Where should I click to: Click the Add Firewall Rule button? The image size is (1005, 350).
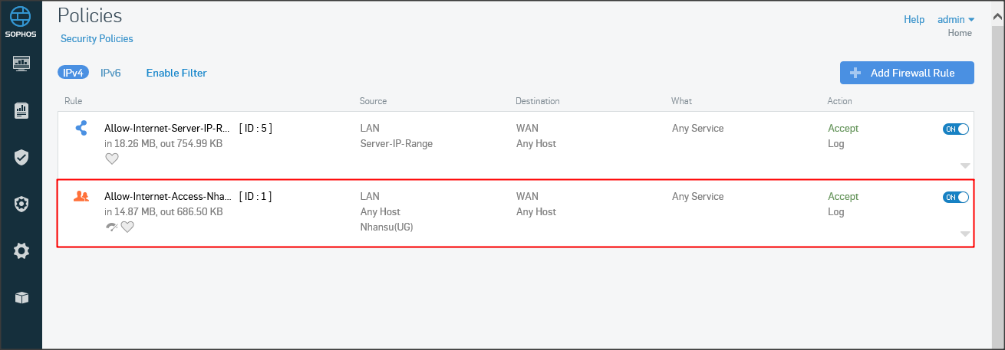coord(907,73)
